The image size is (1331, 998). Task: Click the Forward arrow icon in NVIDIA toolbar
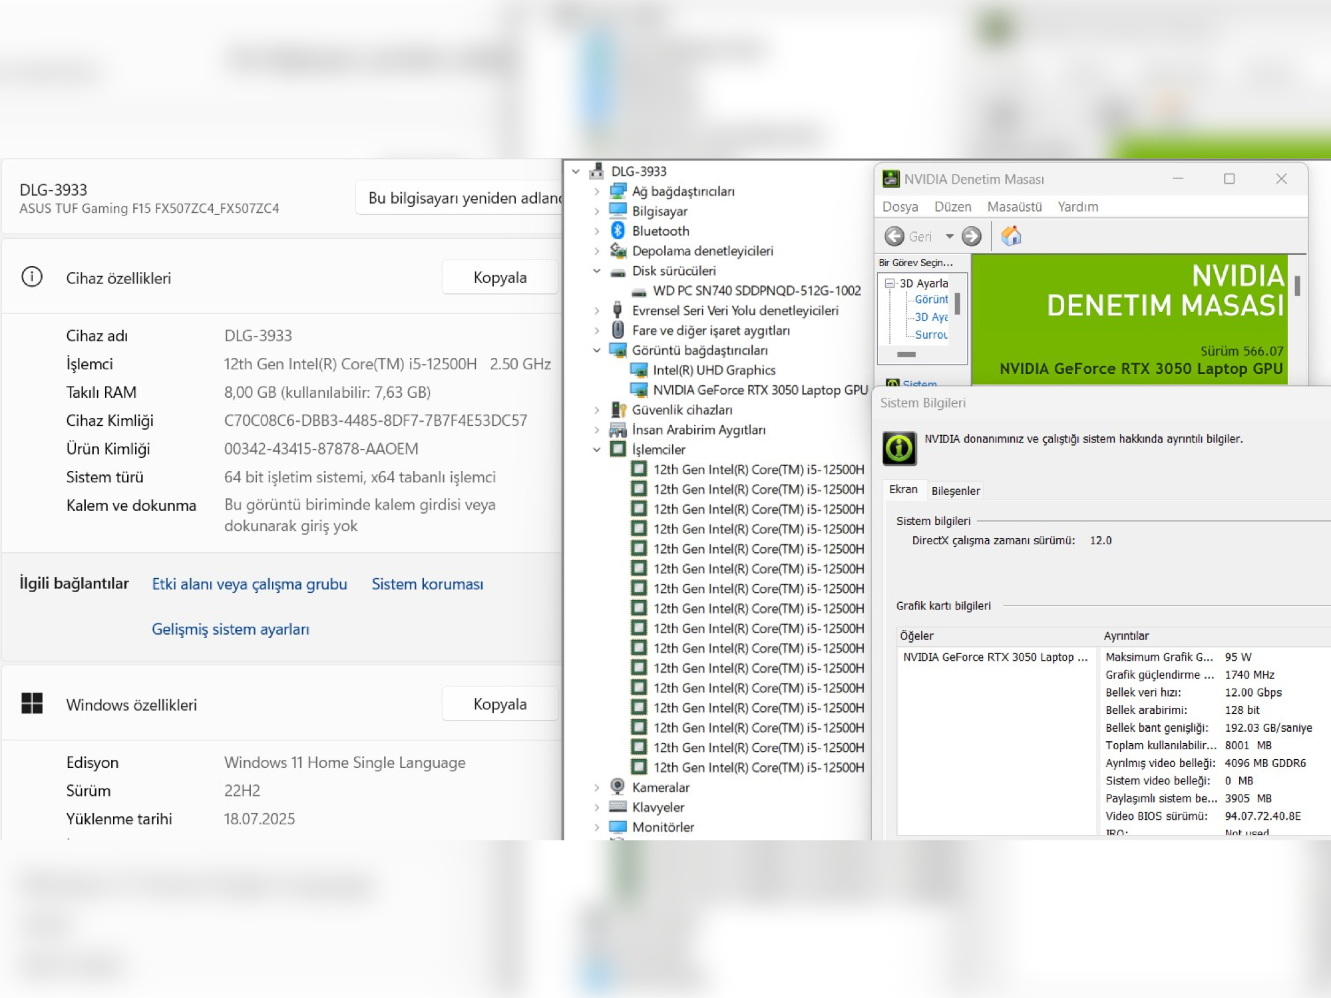972,236
